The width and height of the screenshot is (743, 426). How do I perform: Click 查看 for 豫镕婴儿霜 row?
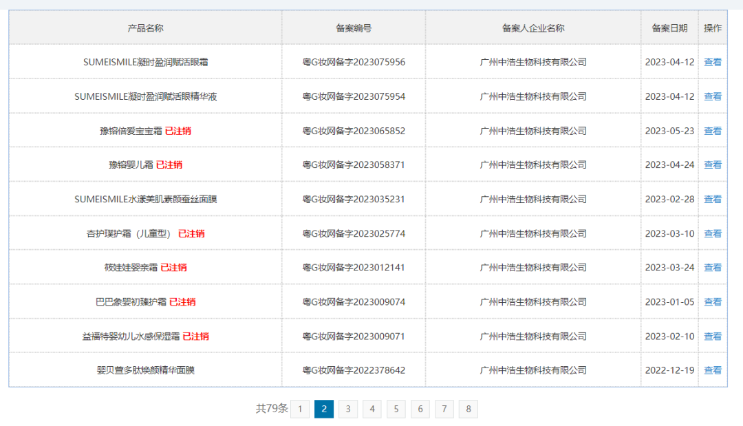[x=713, y=165]
